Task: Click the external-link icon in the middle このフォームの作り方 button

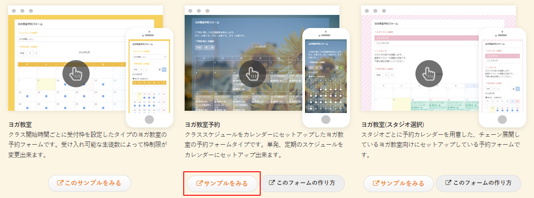Action: 272,183
